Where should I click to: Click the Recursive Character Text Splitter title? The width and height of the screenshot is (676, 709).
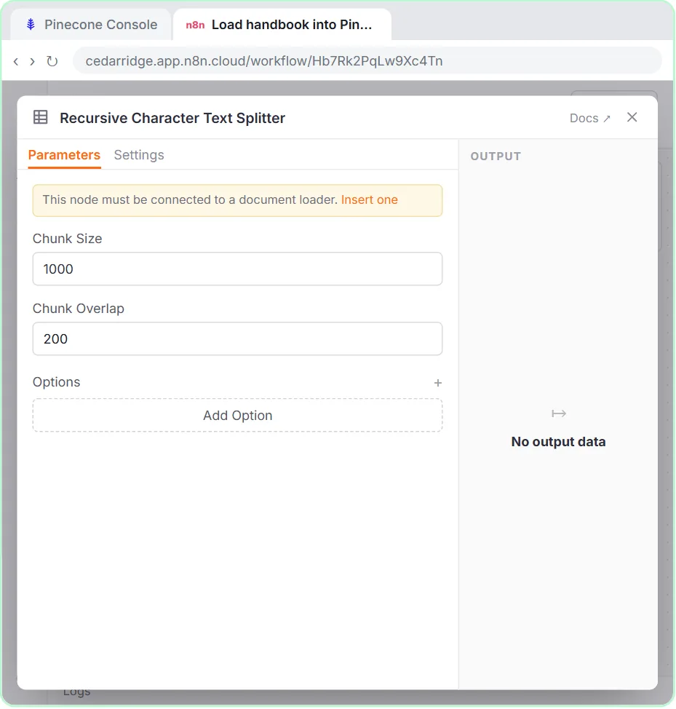pyautogui.click(x=172, y=118)
